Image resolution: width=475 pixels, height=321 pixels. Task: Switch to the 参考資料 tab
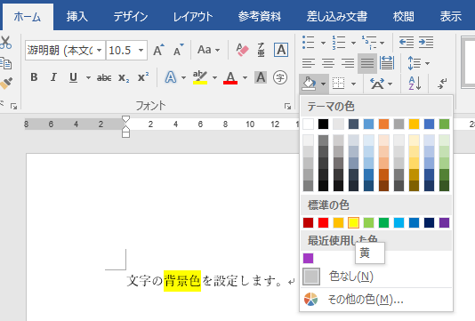coord(260,17)
